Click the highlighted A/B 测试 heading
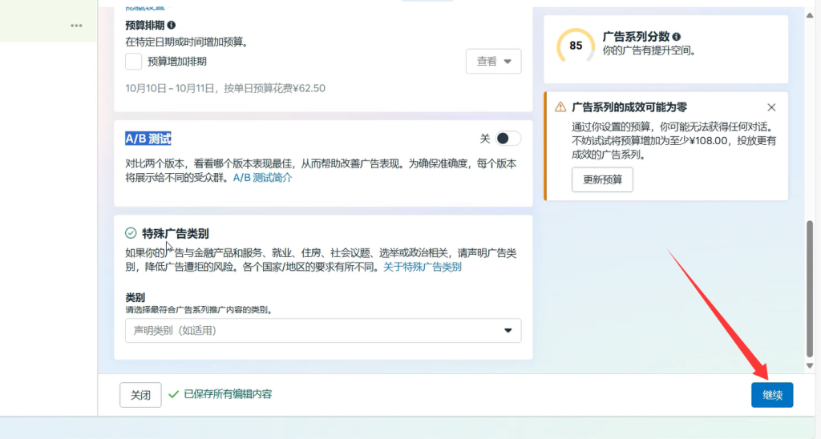 tap(148, 139)
